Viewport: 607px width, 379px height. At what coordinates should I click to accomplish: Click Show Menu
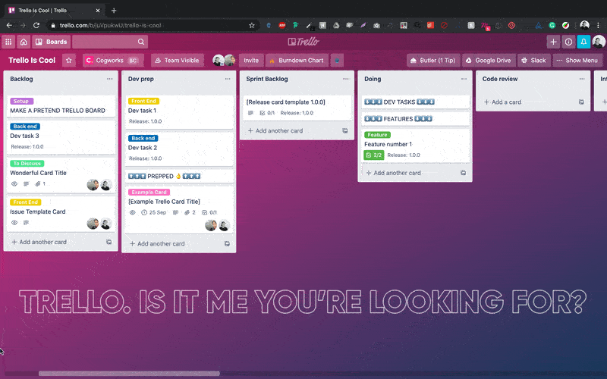(577, 61)
